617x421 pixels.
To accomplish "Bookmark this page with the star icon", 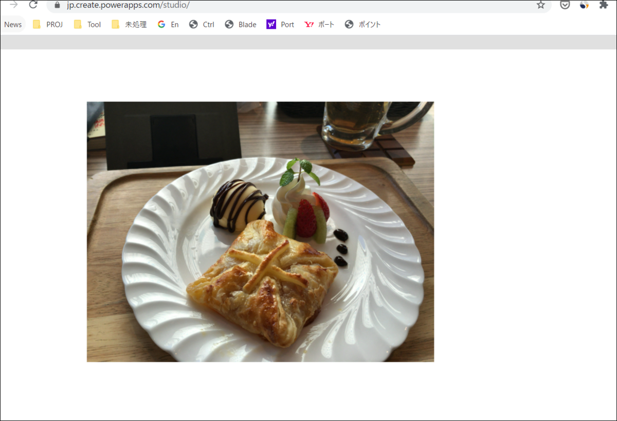I will tap(540, 5).
